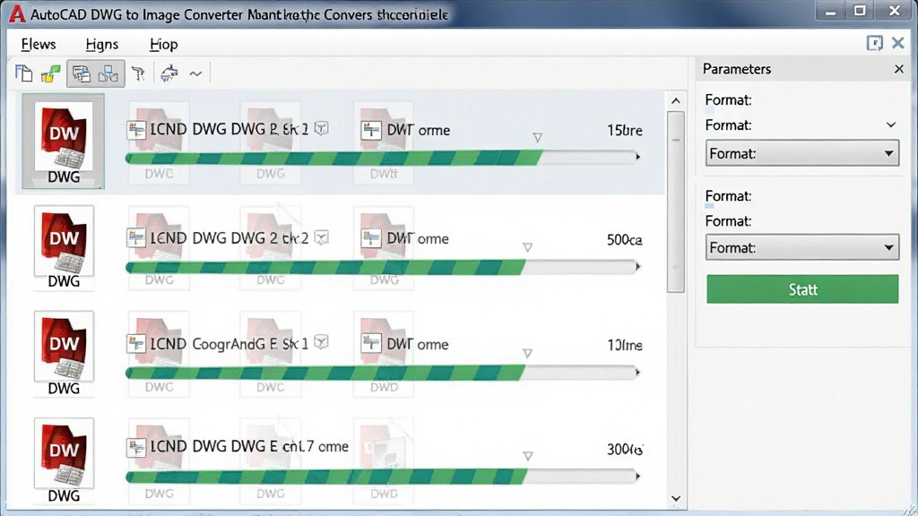Screen dimensions: 918x516
Task: Click the triangle marker above the cnl.7 ome progress bar
Action: pos(527,456)
